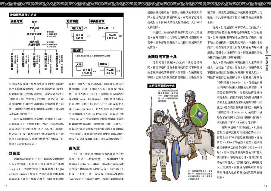Viewport: 271px width, 191px height.
Task: Click the blue oval infantry shield
Action: click(176, 160)
